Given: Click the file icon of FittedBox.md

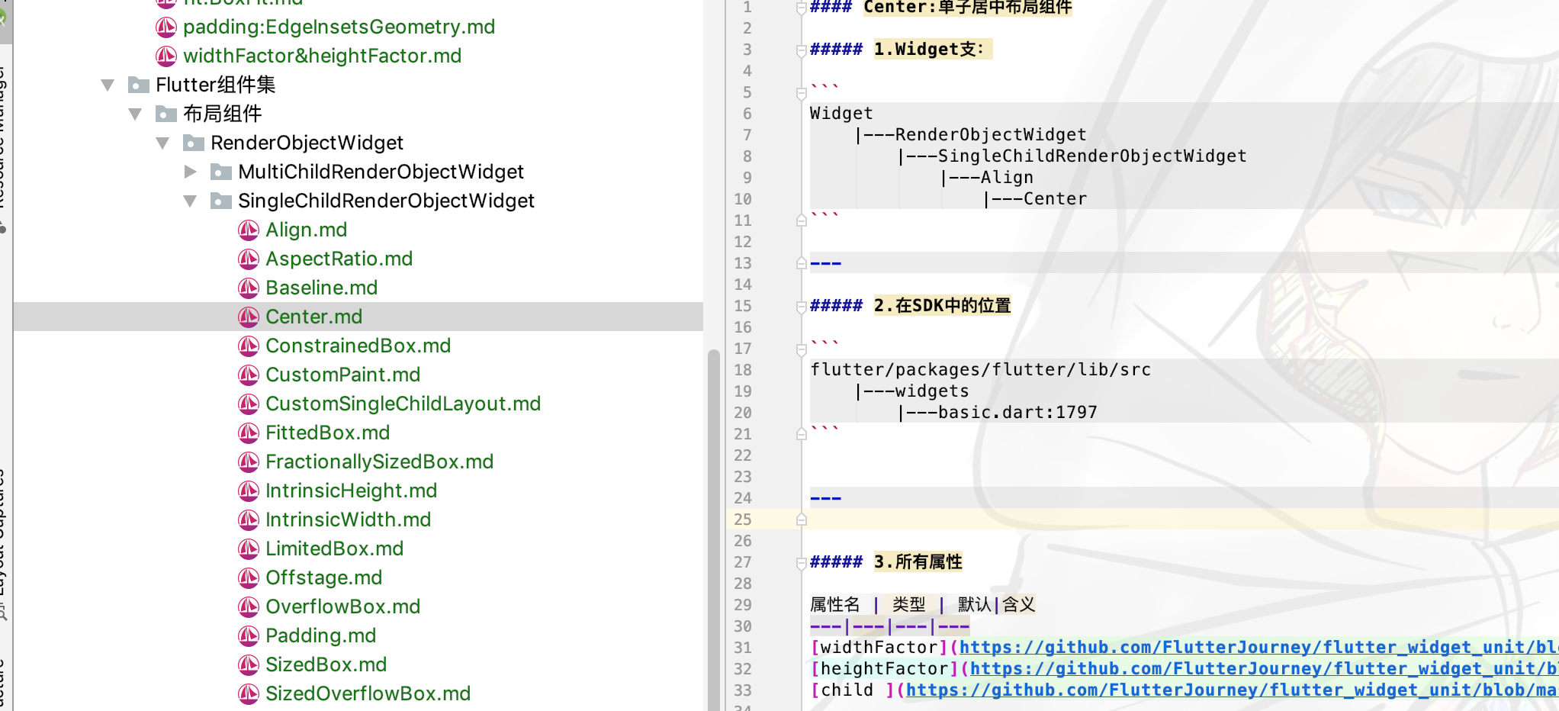Looking at the screenshot, I should pyautogui.click(x=249, y=433).
